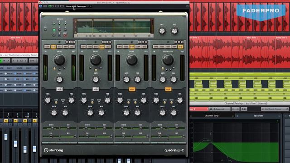Image resolution: width=290 pixels, height=163 pixels.
Task: Toggle MODE on the band 4 delay
Action: (x=171, y=102)
